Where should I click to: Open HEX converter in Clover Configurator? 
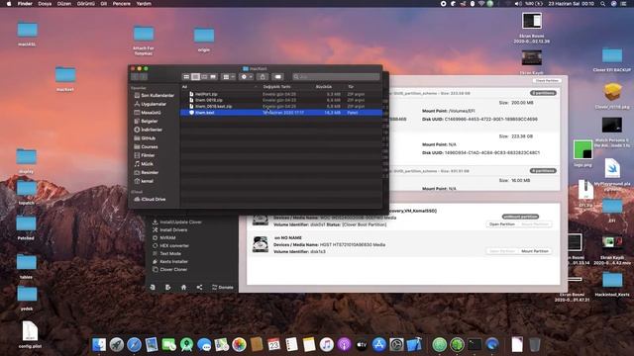170,245
